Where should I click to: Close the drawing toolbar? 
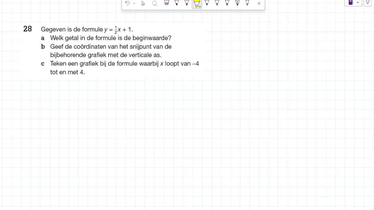[x=259, y=4]
